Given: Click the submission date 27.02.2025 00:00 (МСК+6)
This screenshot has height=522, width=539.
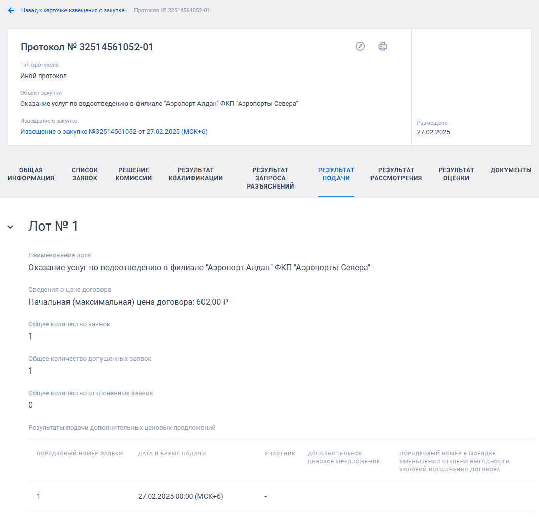Looking at the screenshot, I should 181,496.
